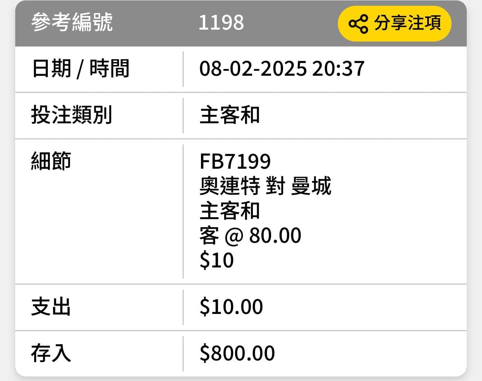Select 主客和 in the bet type row
Viewport: 482px width, 381px height.
(x=229, y=115)
